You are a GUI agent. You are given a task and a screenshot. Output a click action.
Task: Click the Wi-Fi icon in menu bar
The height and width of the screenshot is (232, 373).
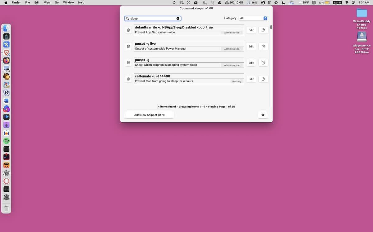coord(347,2)
